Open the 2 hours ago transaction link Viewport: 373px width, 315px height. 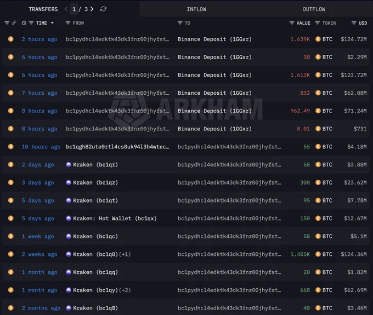pyautogui.click(x=39, y=39)
